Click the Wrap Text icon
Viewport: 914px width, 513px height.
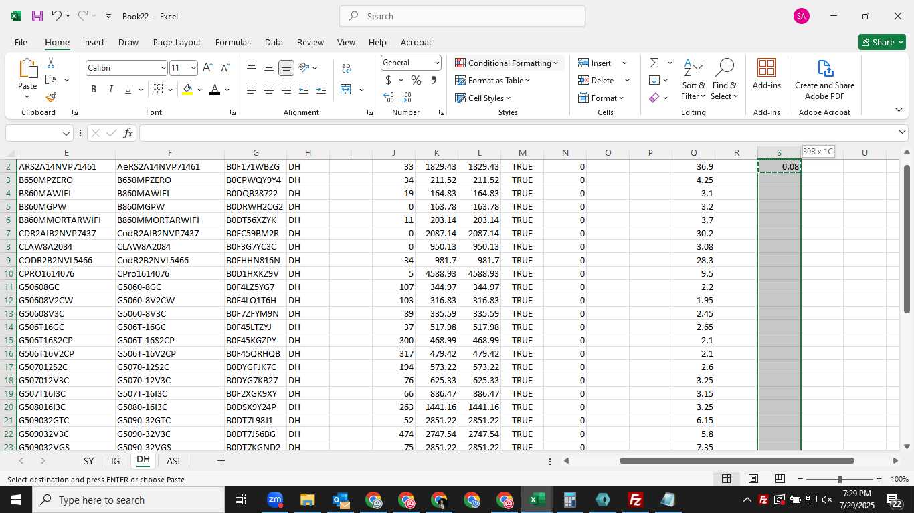[347, 68]
